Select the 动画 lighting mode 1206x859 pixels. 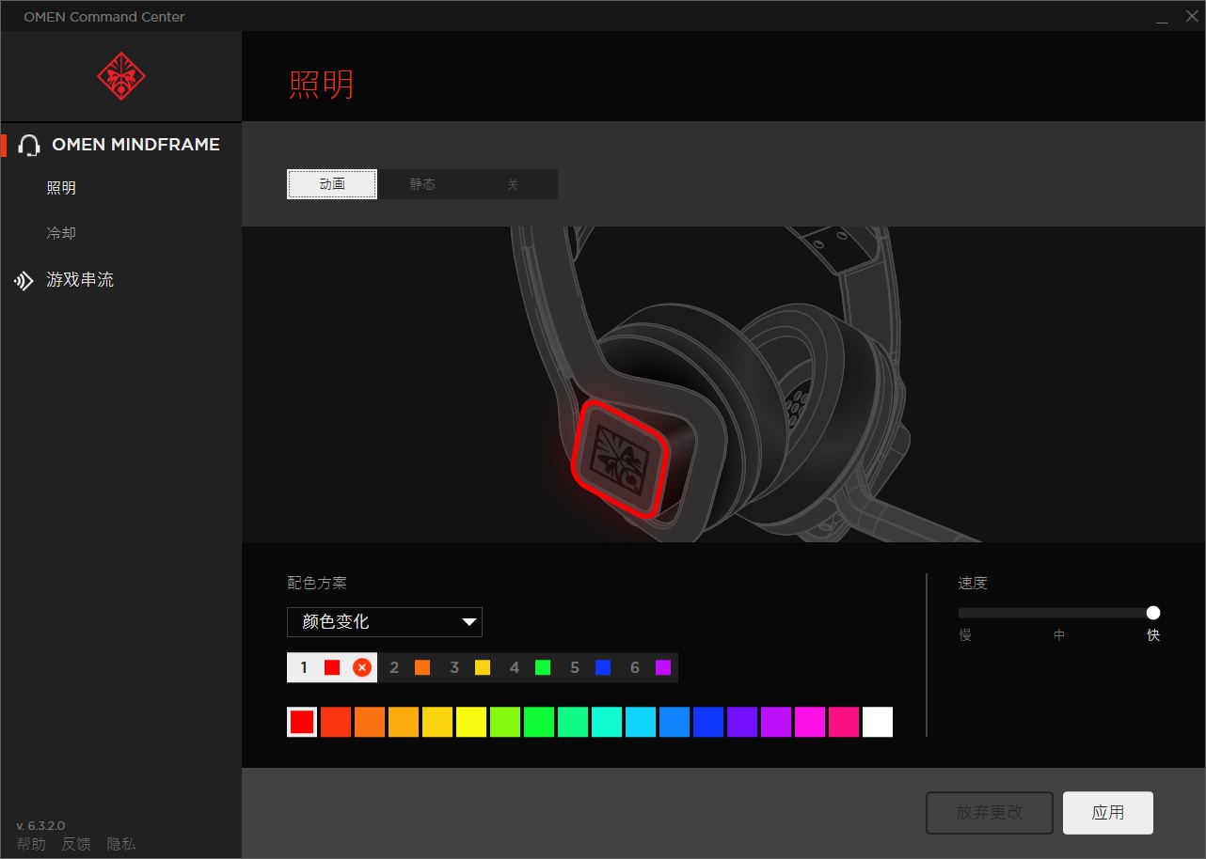pos(332,184)
